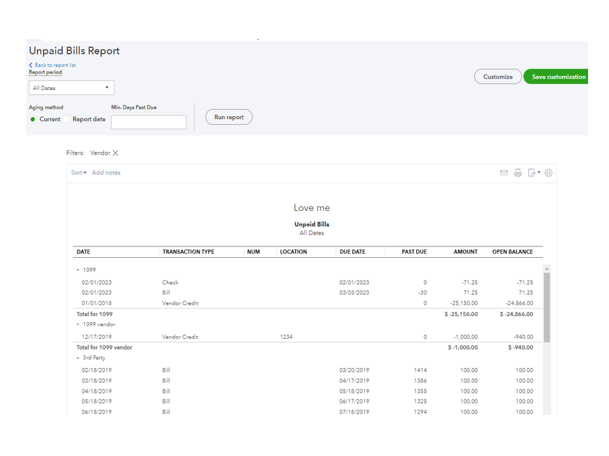This screenshot has width=609, height=456.
Task: Open the All Dates report period dropdown
Action: [72, 88]
